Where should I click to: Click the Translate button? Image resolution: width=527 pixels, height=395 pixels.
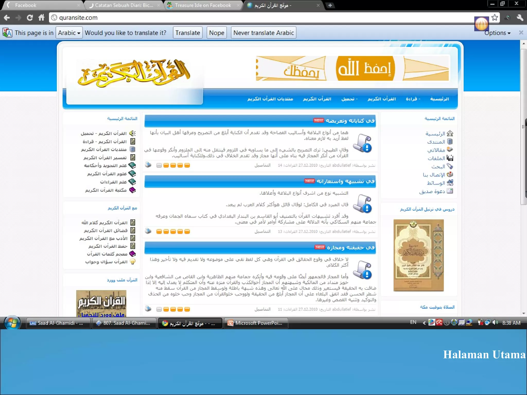coord(188,33)
